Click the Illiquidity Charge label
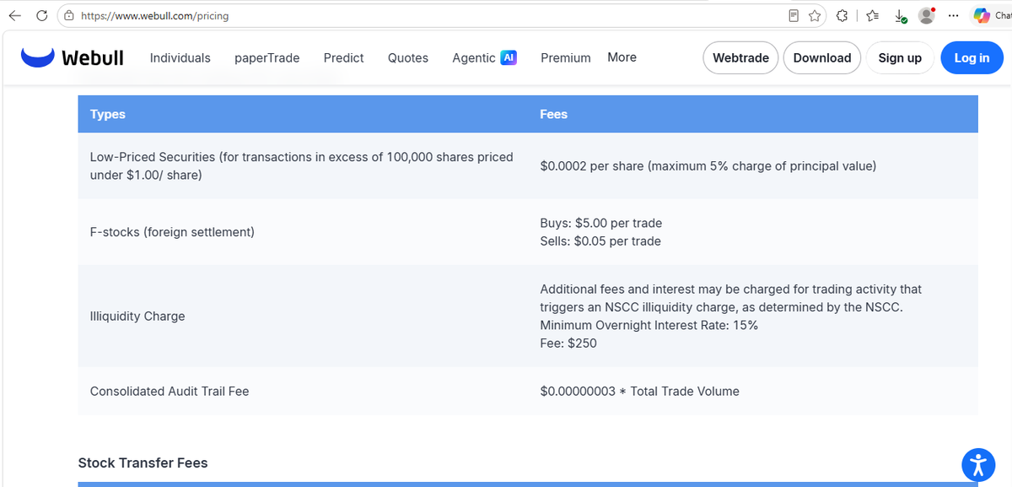This screenshot has height=487, width=1012. (137, 317)
